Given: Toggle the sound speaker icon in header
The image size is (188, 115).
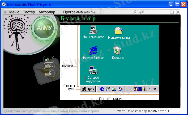Looking at the screenshot, I should click(x=142, y=12).
